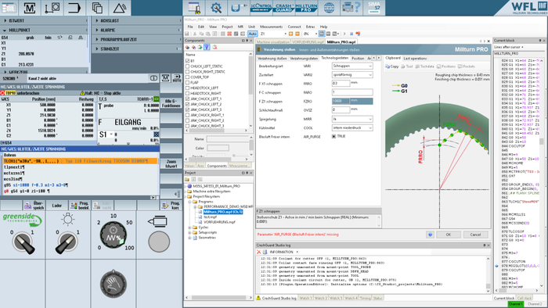Viewport: 548px width, 308px height.
Task: Click the Copy clipboard icon button
Action: tap(391, 66)
